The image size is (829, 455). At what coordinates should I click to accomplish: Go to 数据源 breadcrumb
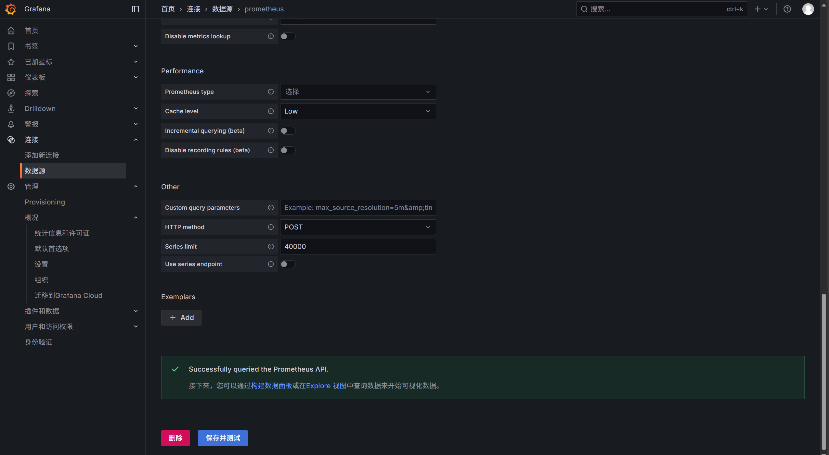pyautogui.click(x=222, y=9)
